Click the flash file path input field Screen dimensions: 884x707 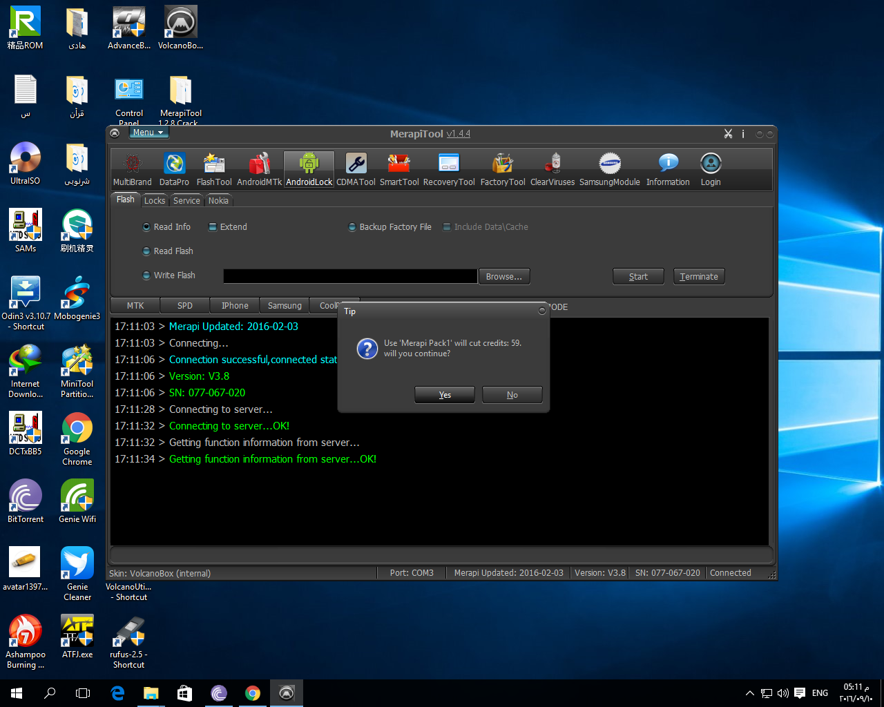click(350, 276)
